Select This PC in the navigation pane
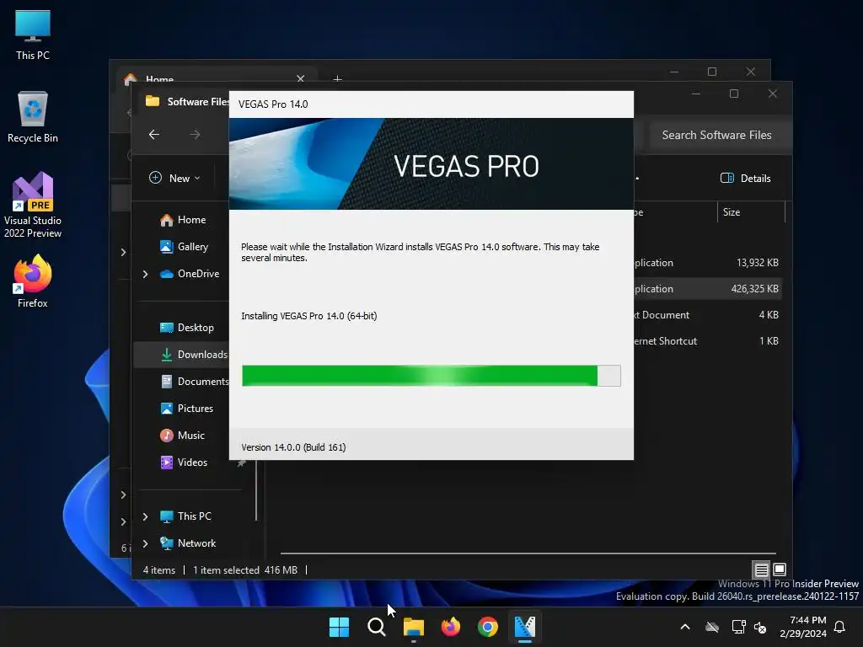The height and width of the screenshot is (647, 863). coord(185,516)
